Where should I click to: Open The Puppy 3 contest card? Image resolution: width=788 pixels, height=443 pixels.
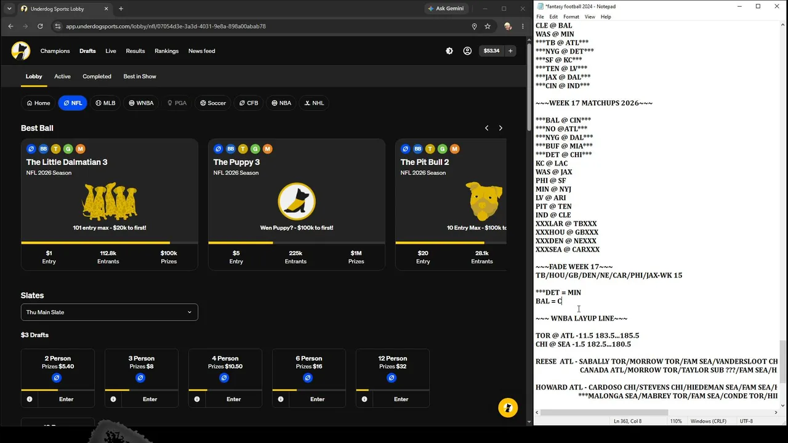[x=297, y=204]
